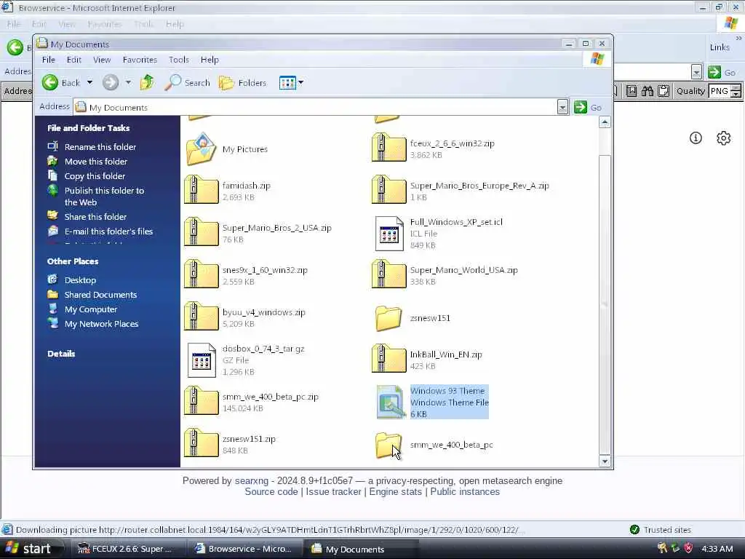Select the dosbox_0_74_3_tar.gz file icon
Image resolution: width=745 pixels, height=559 pixels.
click(x=202, y=360)
